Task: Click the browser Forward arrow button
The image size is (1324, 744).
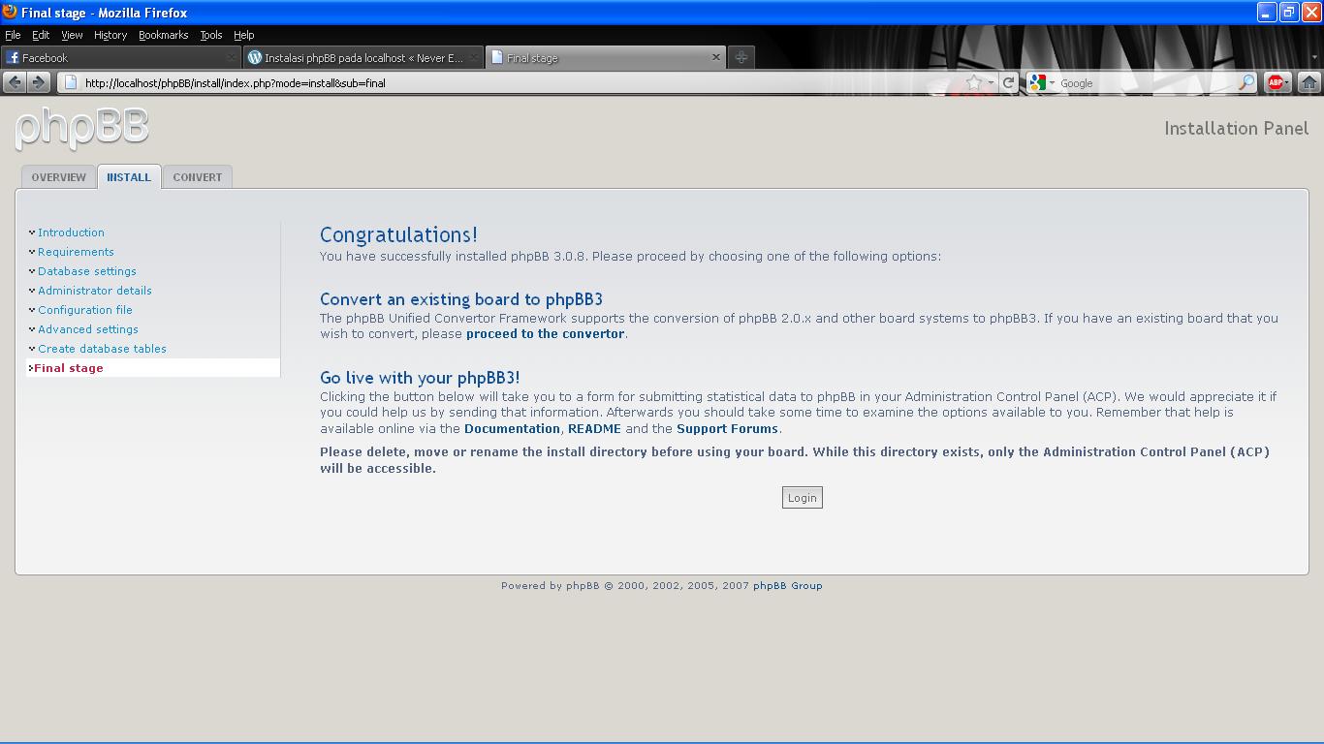Action: pyautogui.click(x=38, y=83)
